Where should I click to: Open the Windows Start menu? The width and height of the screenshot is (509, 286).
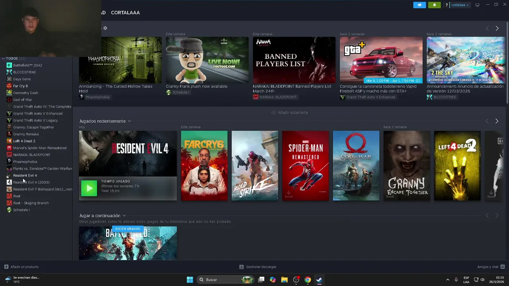(x=190, y=280)
